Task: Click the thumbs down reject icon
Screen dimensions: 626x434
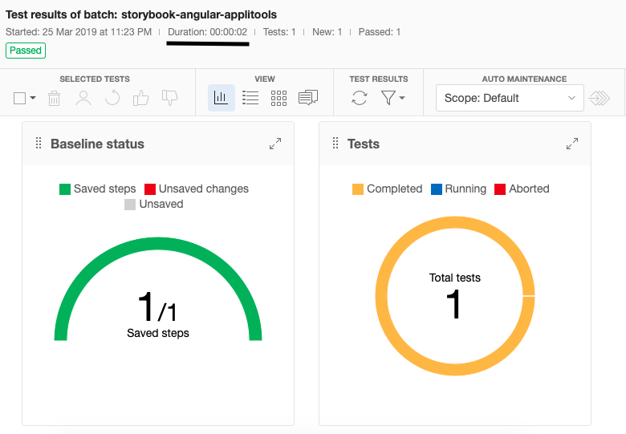Action: [x=169, y=98]
